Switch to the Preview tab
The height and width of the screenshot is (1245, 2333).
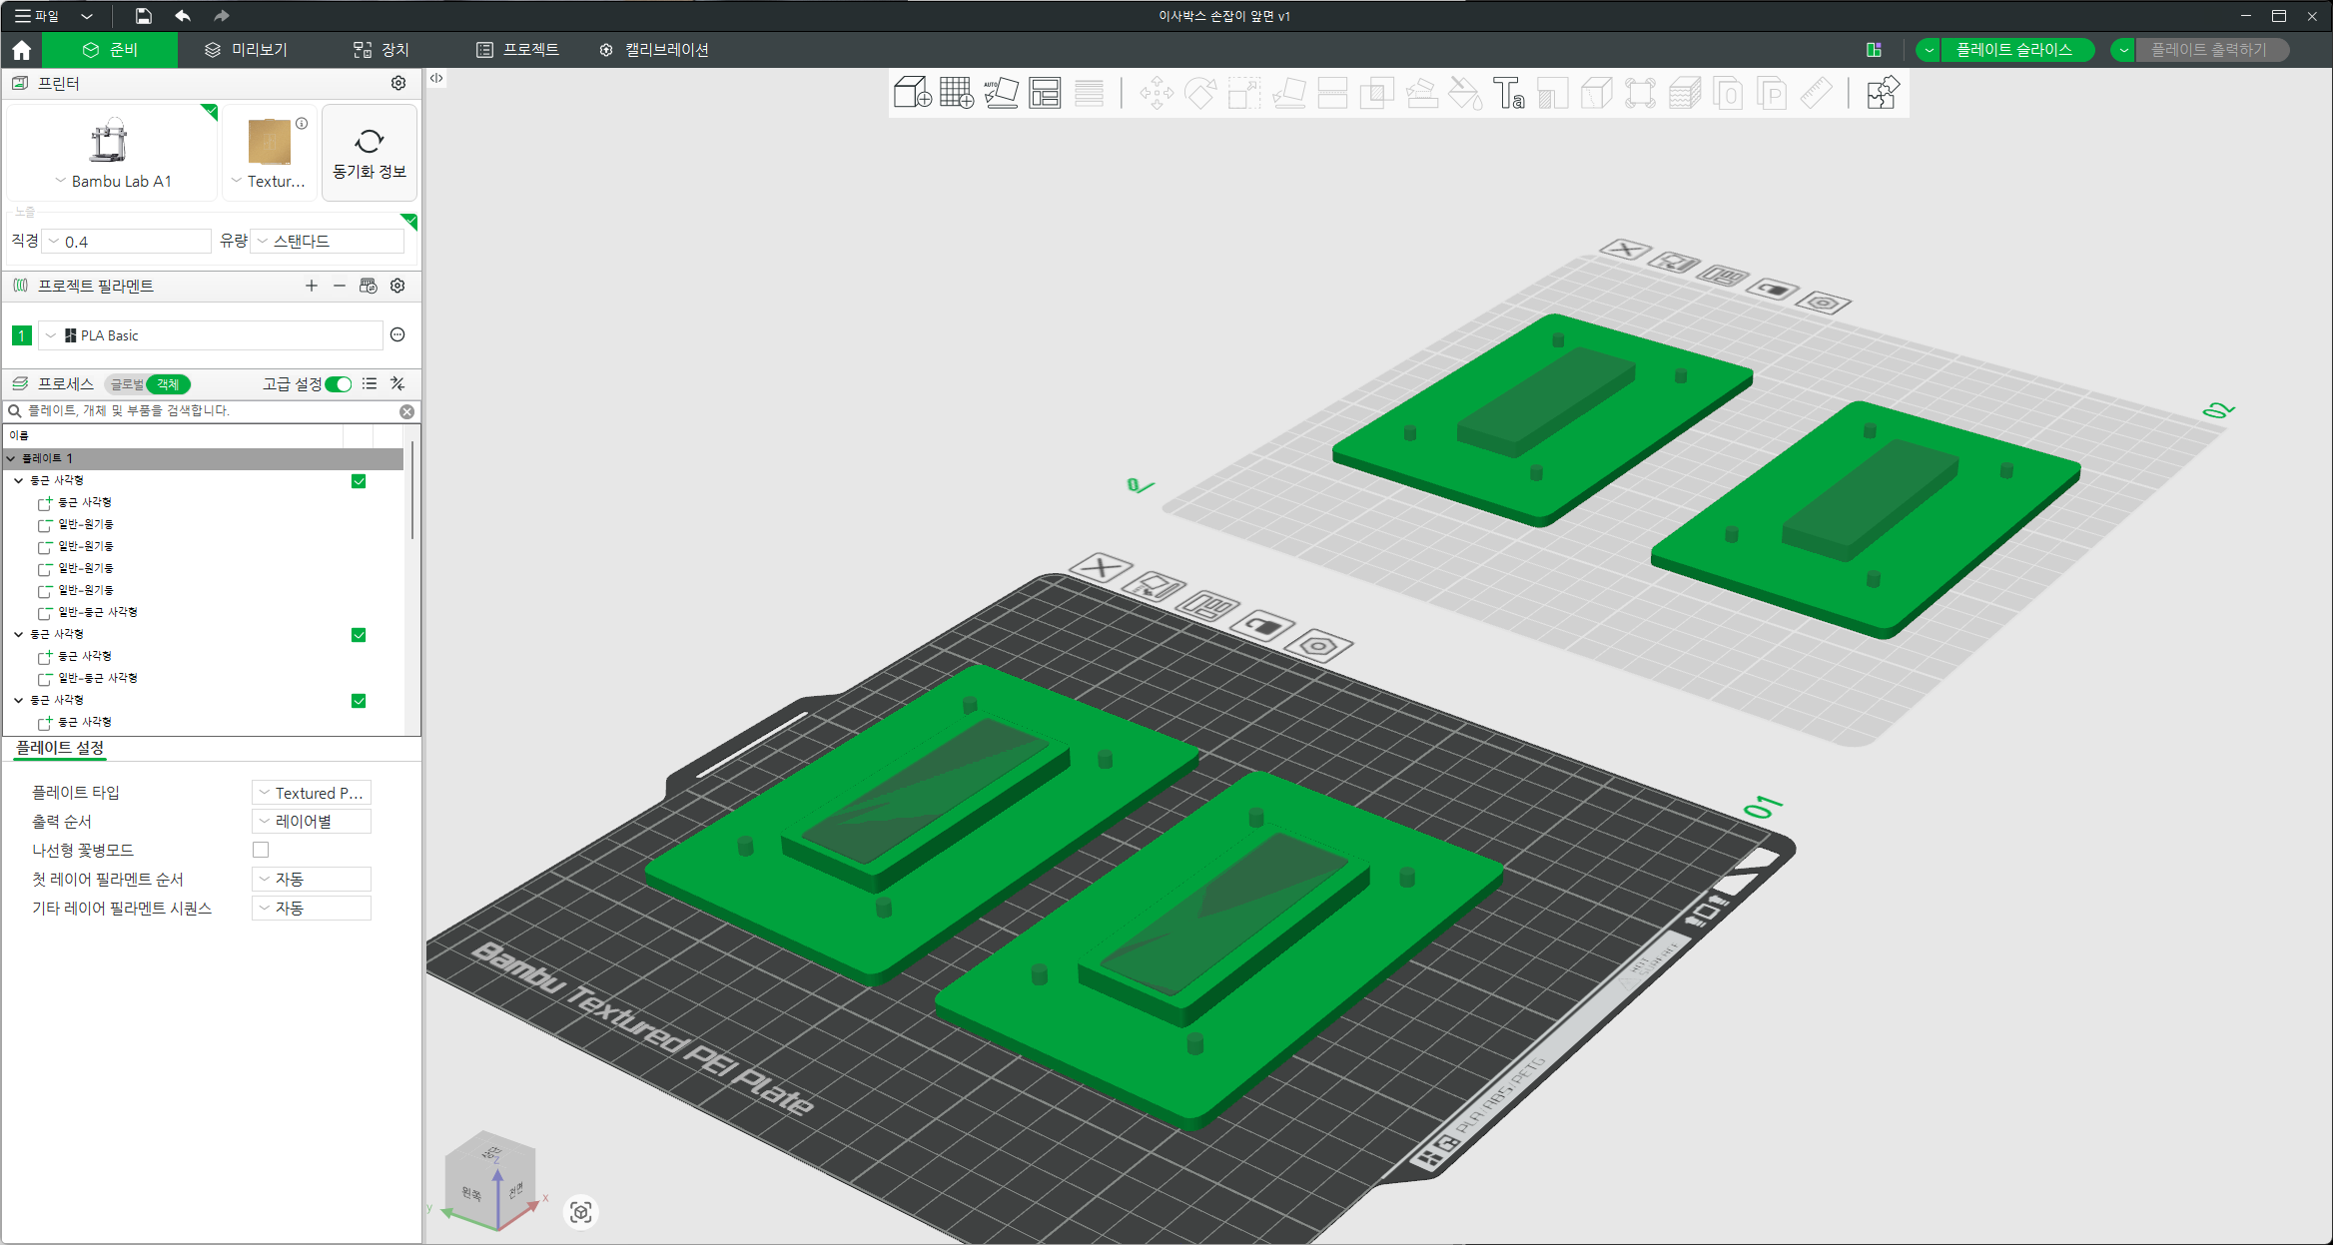247,50
